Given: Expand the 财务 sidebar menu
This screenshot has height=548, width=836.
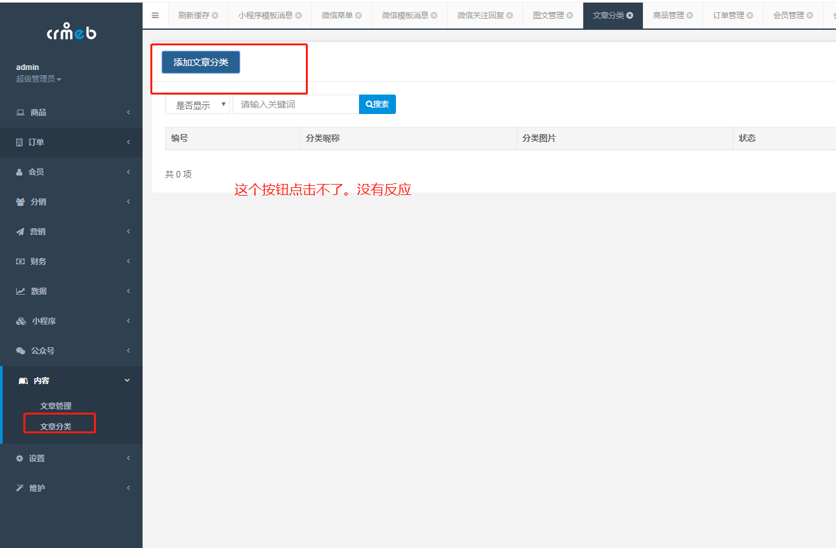Looking at the screenshot, I should coord(71,262).
